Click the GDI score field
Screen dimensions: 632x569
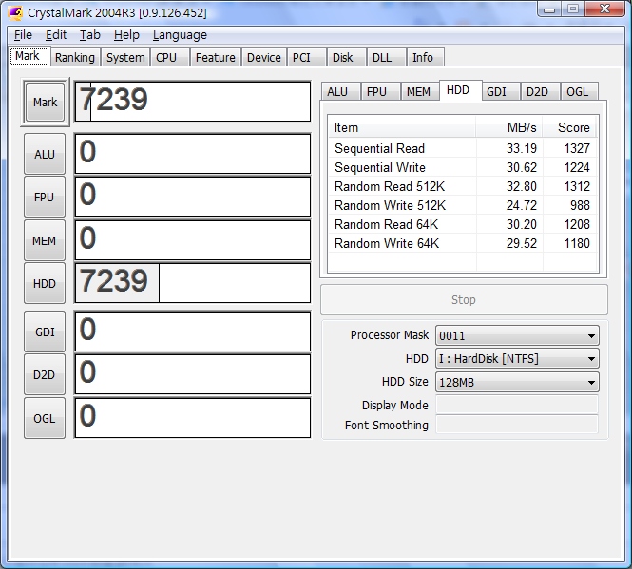[x=193, y=332]
